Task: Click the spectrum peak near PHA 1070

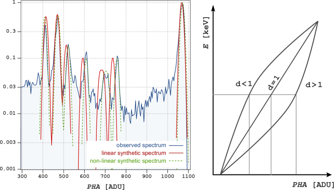Action: (182, 3)
